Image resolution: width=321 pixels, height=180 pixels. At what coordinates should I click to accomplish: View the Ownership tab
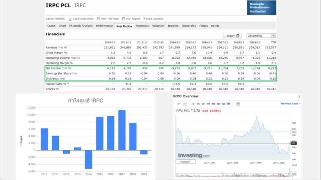189,26
